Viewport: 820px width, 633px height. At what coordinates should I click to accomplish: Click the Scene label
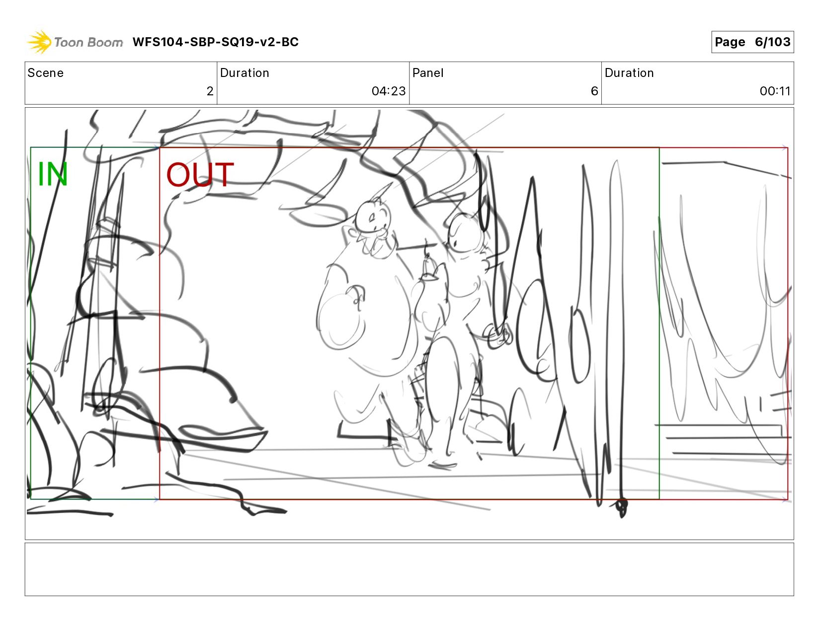click(46, 73)
